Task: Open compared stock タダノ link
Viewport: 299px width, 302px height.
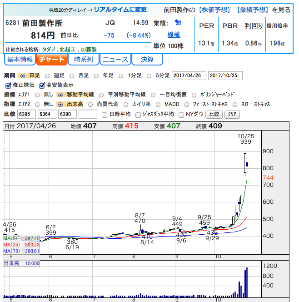Action: (x=49, y=50)
